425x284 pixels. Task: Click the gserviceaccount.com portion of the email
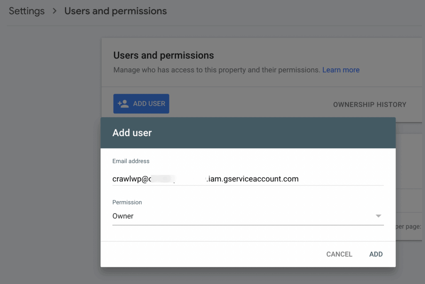261,179
